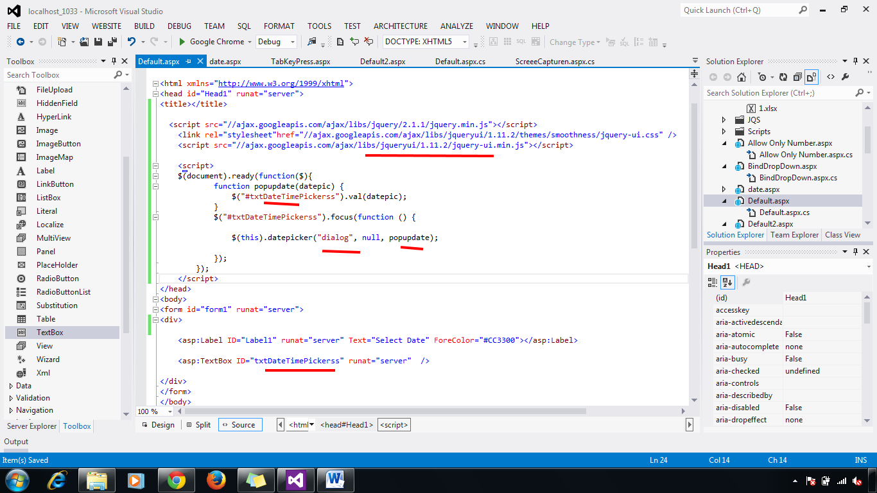This screenshot has width=877, height=493.
Task: Close the Default.aspx editor tab
Action: click(x=200, y=62)
